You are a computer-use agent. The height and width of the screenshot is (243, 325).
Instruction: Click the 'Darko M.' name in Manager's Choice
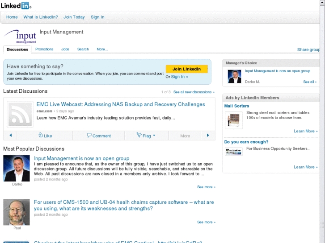coord(252,82)
